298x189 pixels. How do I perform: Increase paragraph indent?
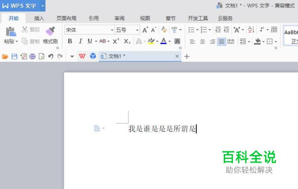click(x=226, y=30)
